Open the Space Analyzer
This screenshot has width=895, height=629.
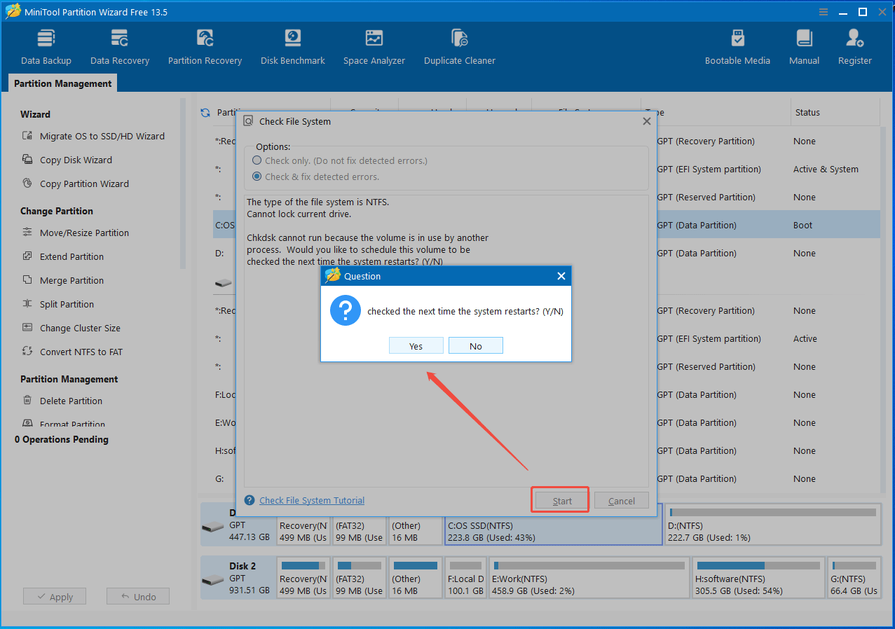pos(374,46)
